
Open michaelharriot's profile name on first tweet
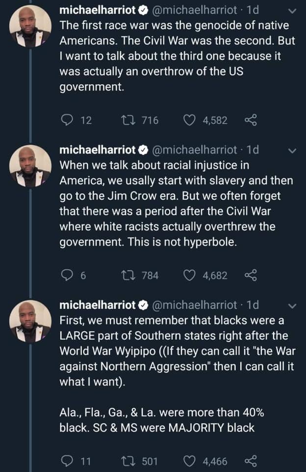click(x=97, y=10)
